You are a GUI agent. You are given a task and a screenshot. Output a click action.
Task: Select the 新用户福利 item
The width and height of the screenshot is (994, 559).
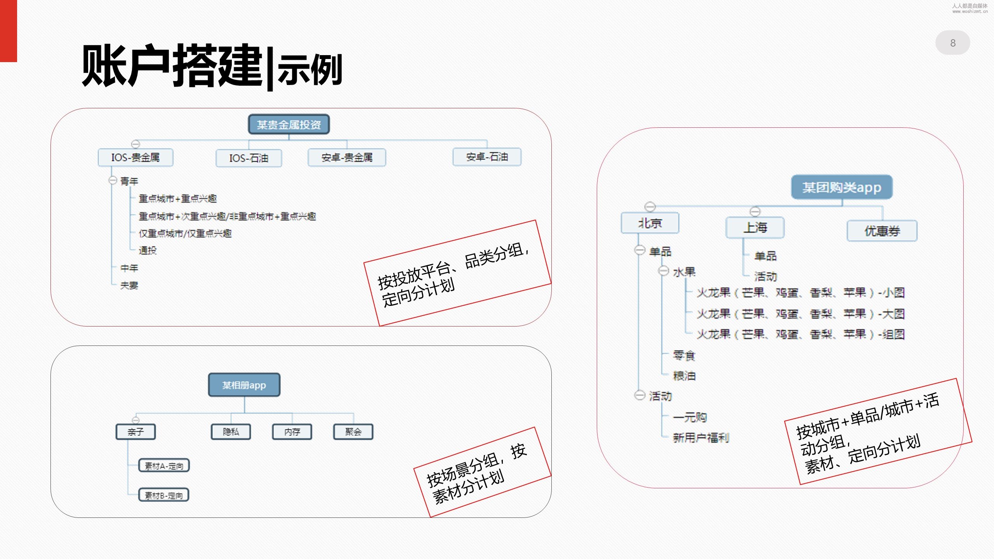701,438
